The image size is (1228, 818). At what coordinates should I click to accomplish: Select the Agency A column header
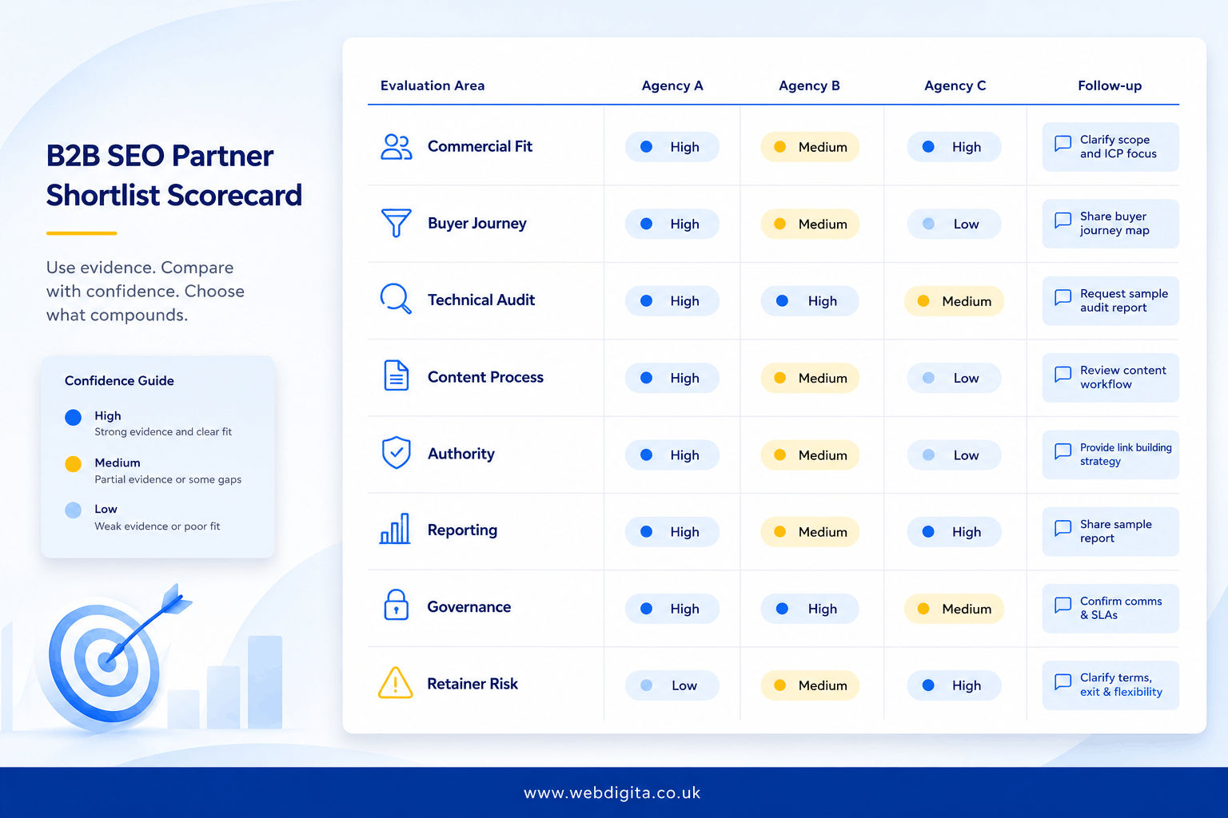pyautogui.click(x=672, y=85)
